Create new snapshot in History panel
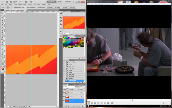172x108 pixels. tap(80, 82)
